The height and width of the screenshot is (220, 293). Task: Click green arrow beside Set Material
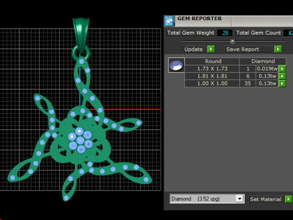click(x=288, y=199)
